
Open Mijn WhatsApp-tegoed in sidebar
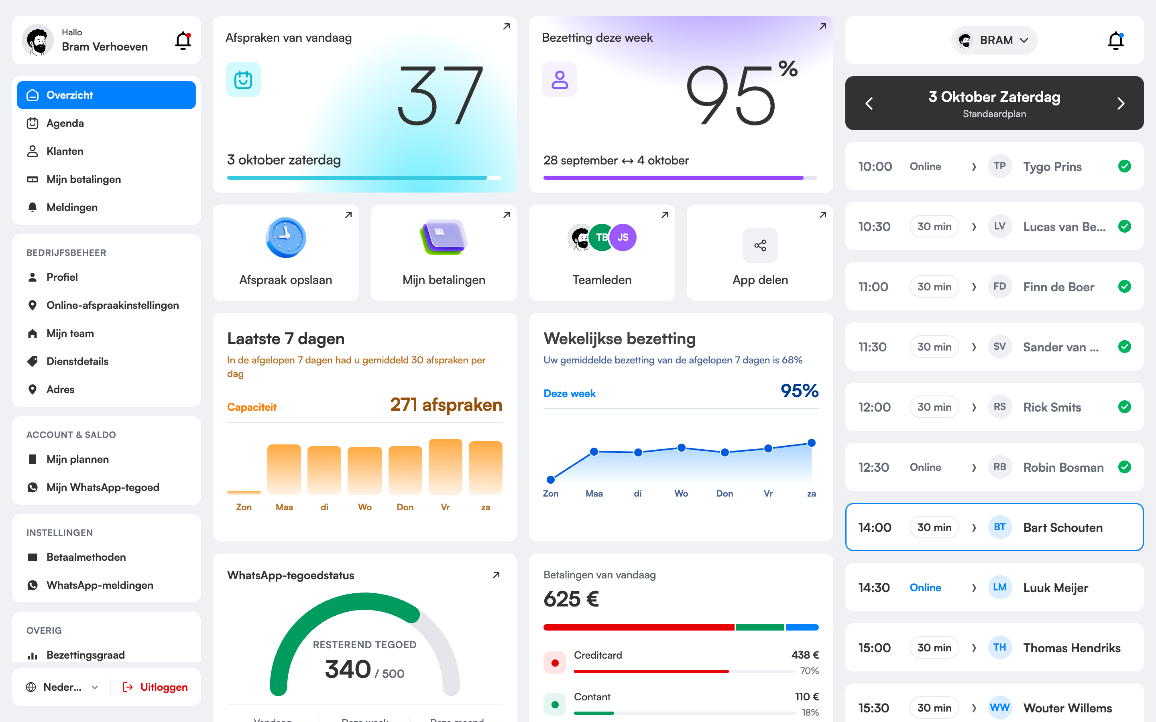point(106,487)
